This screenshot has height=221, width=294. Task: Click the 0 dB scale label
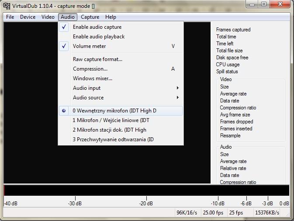click(x=284, y=204)
